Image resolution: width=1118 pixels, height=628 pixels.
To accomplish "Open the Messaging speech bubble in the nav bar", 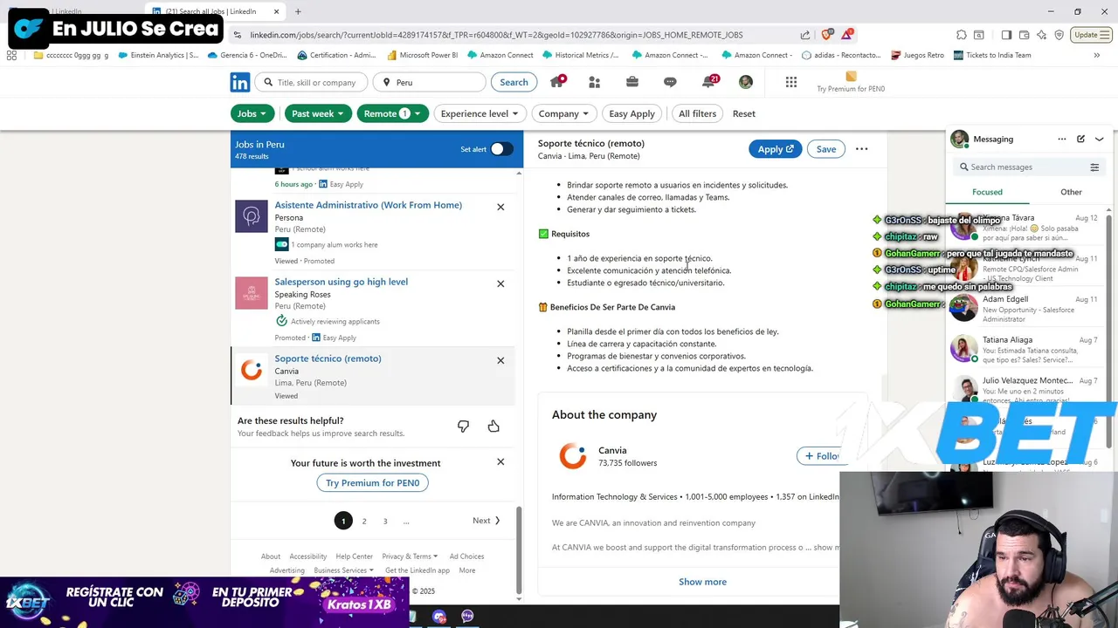I will (x=670, y=82).
